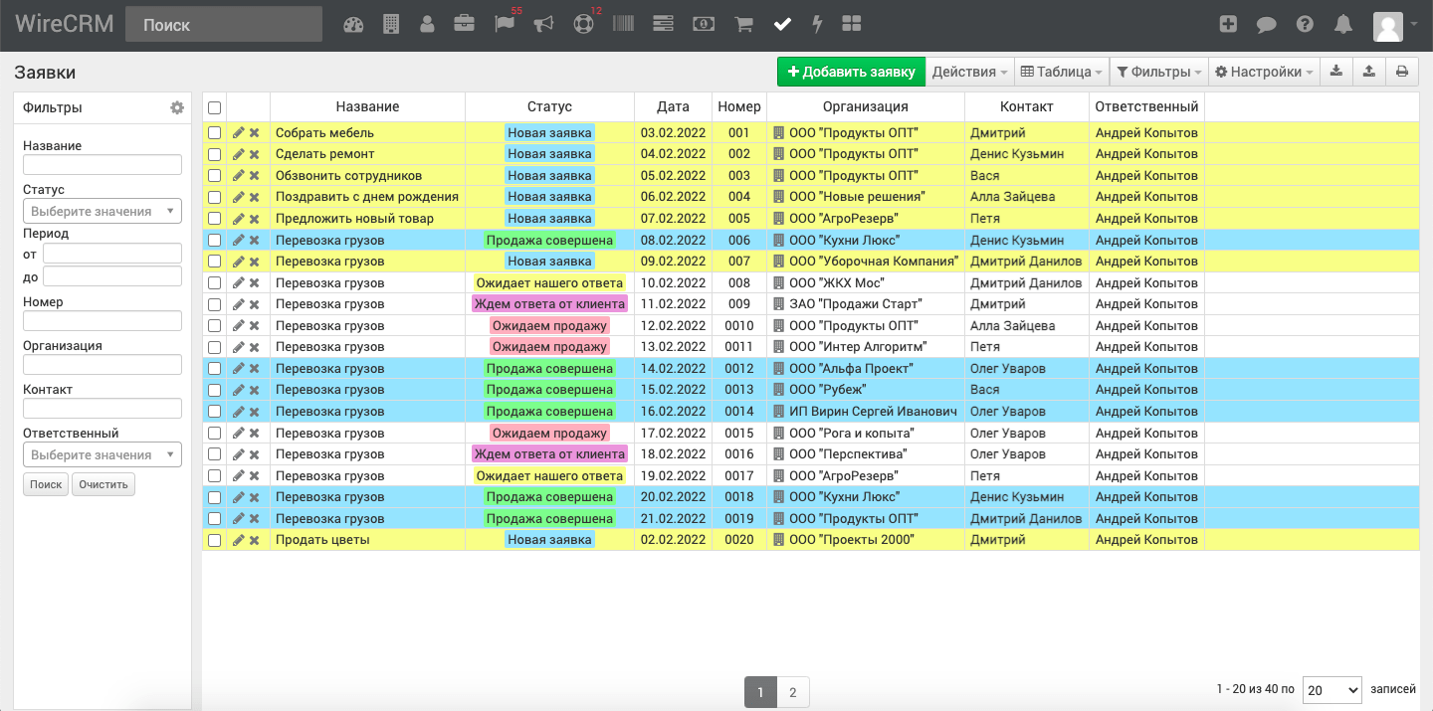This screenshot has width=1433, height=711.
Task: Edit the Продать цветы row with pencil
Action: coord(238,540)
